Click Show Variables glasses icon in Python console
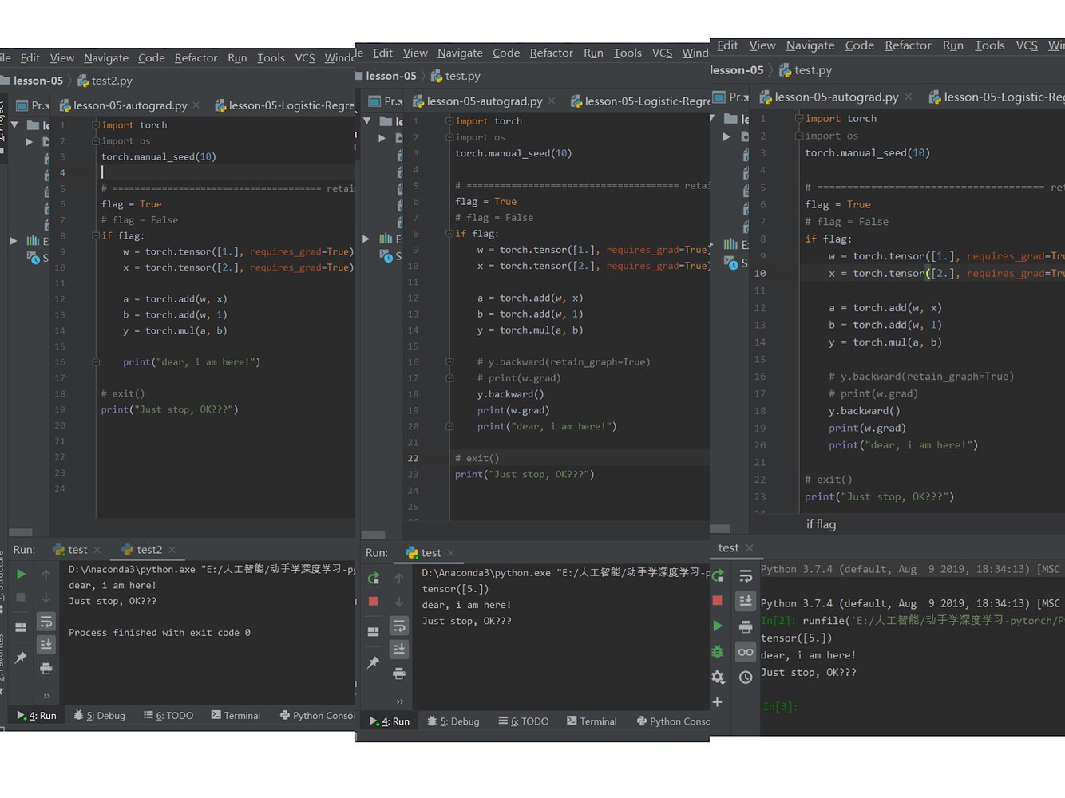This screenshot has height=798, width=1065. [745, 652]
